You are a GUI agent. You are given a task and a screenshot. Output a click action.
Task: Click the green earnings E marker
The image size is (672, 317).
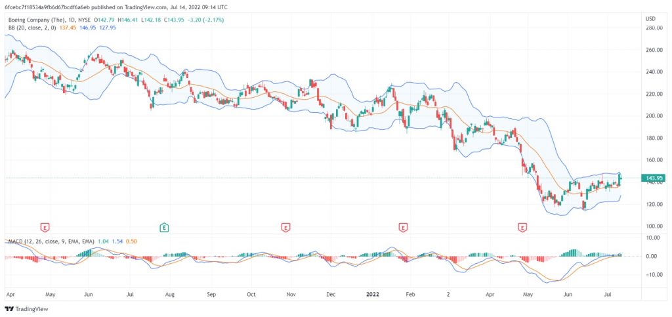[163, 228]
